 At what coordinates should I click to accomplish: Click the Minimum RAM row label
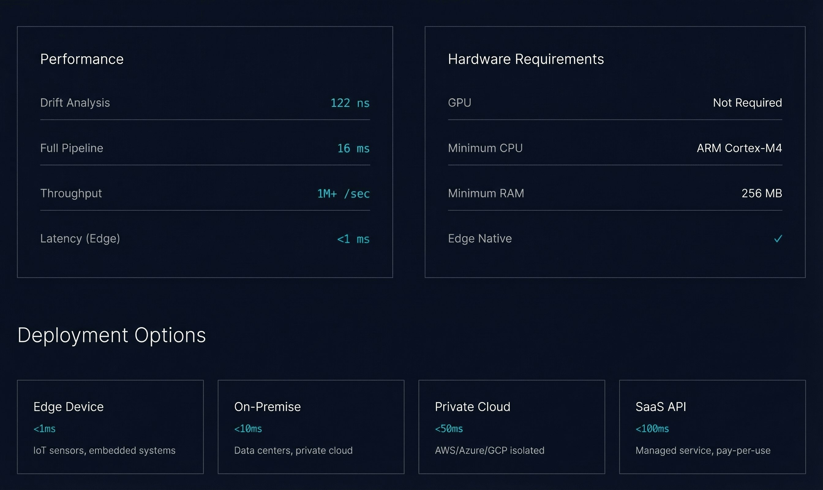486,193
